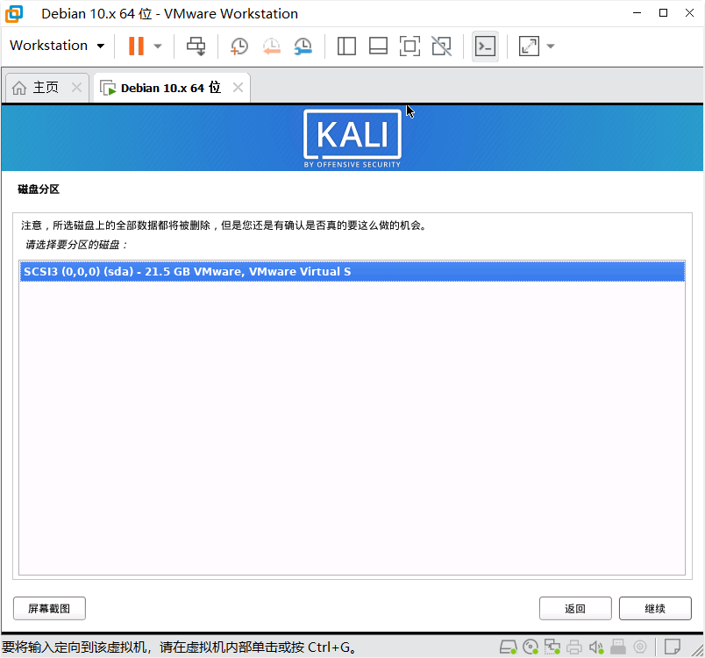Click the network adapter status icon
This screenshot has height=658, width=705.
(x=552, y=647)
